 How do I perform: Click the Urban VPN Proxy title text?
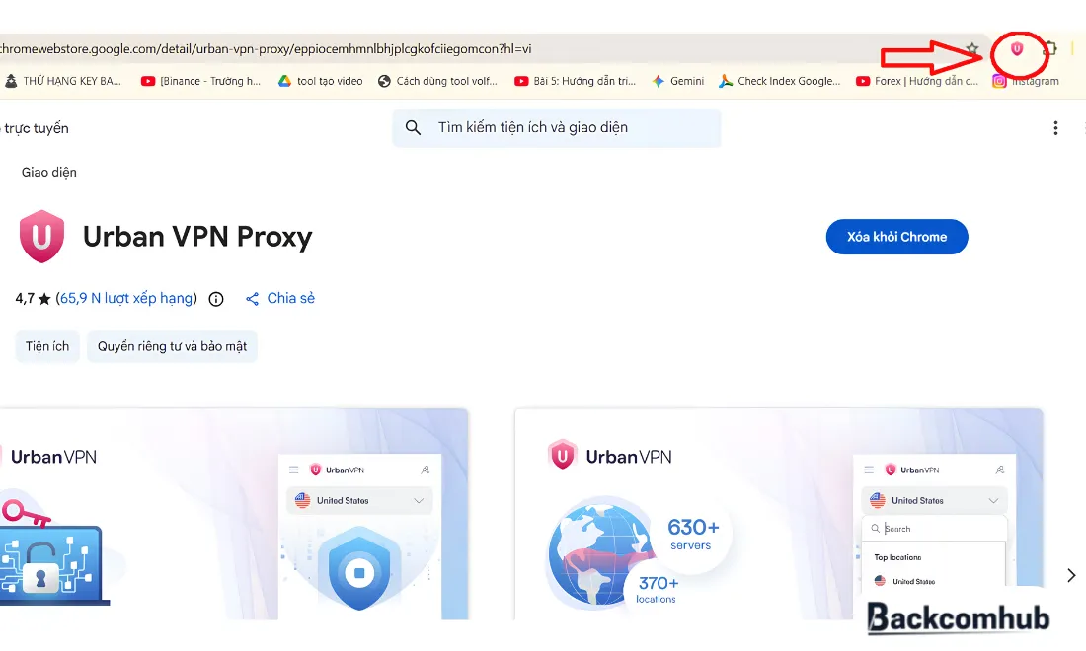197,237
